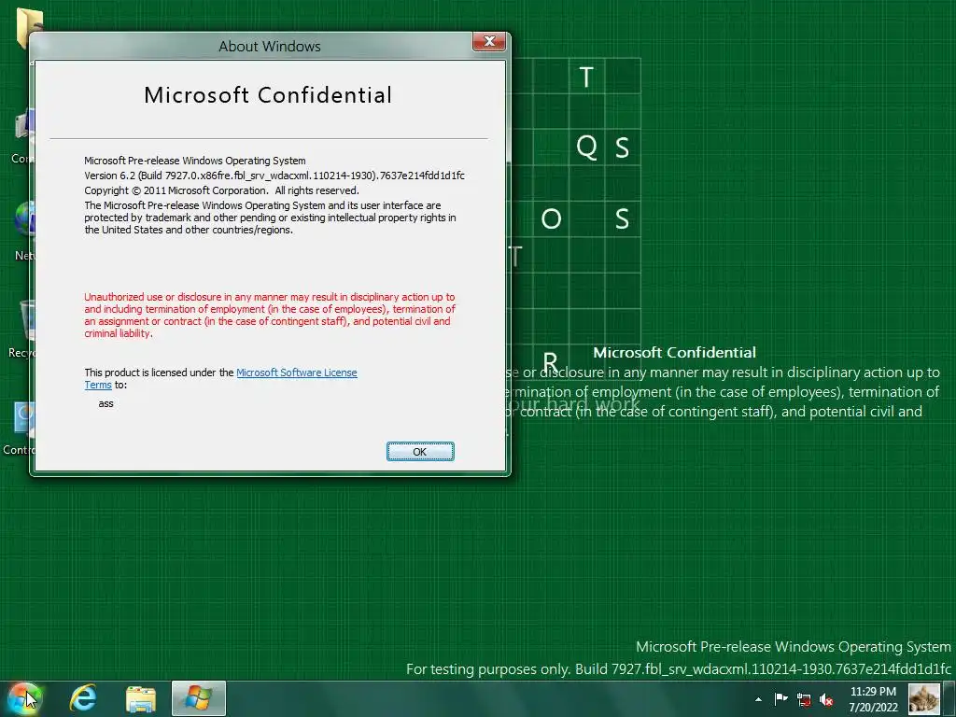Open the Start menu orb
The width and height of the screenshot is (956, 717).
pos(24,698)
